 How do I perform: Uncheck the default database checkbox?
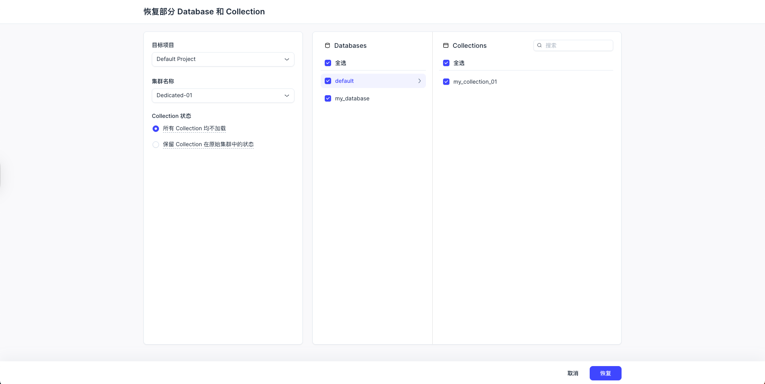tap(328, 81)
